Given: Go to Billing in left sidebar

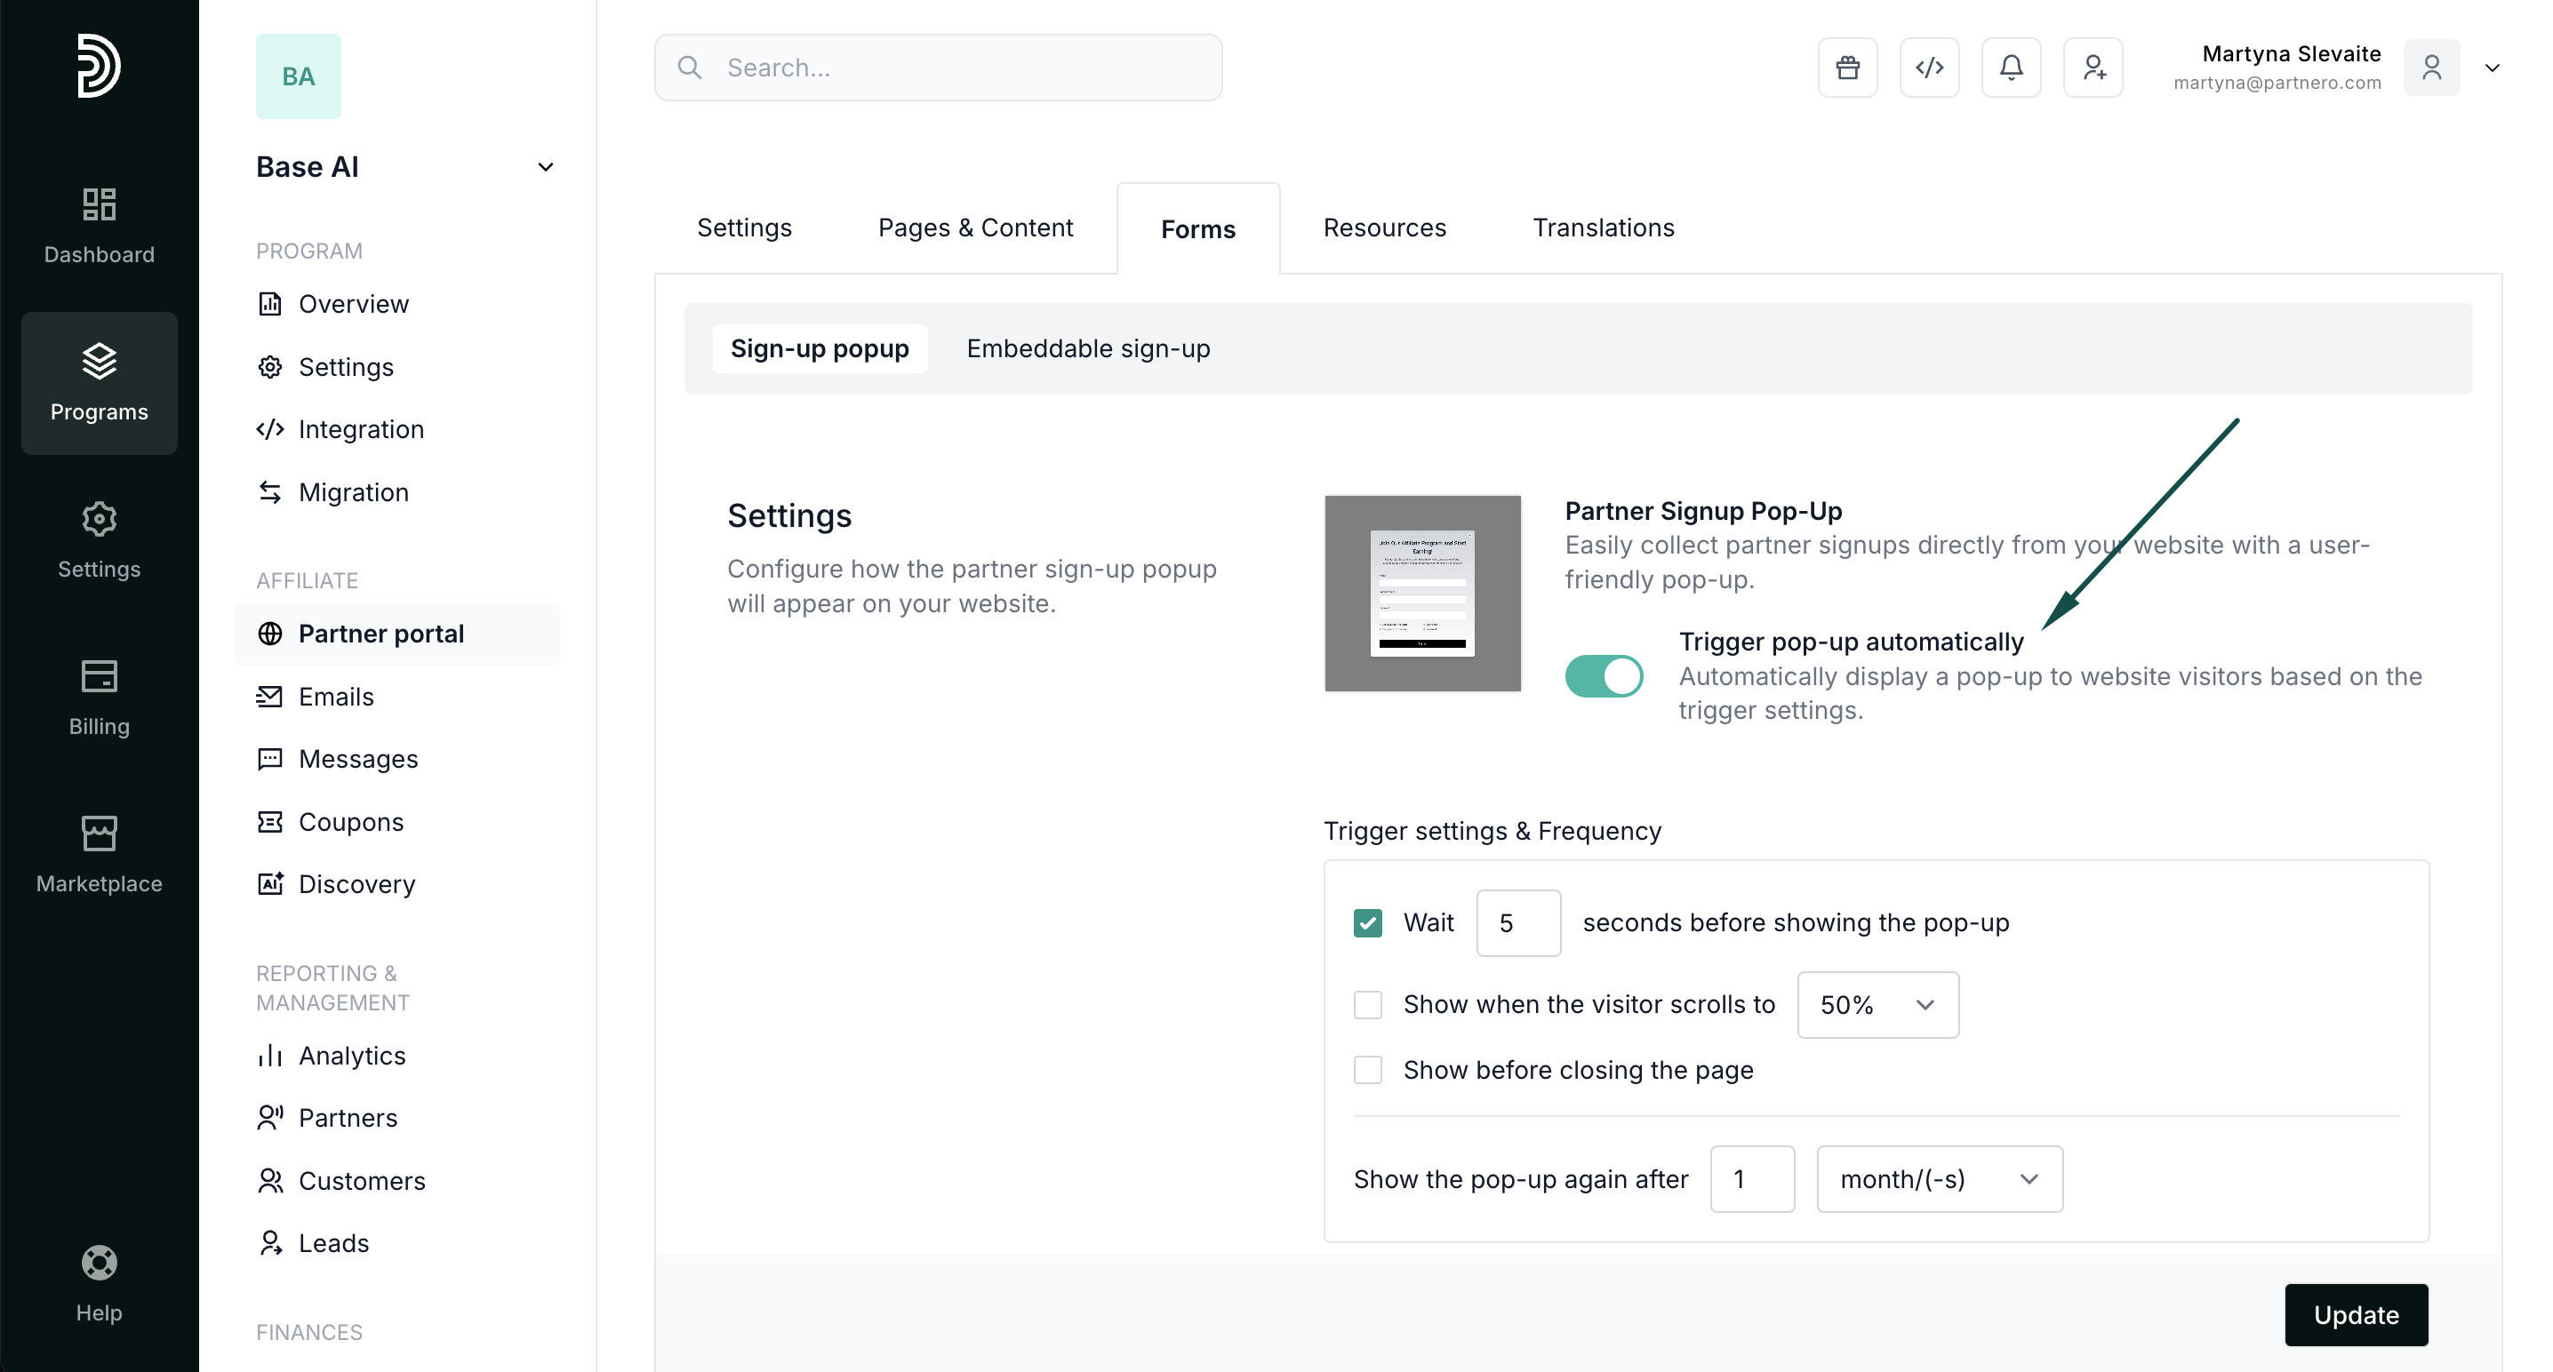Looking at the screenshot, I should [99, 698].
